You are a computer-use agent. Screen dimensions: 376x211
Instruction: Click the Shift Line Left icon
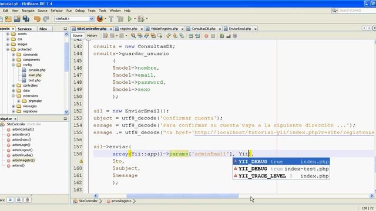pos(191,36)
